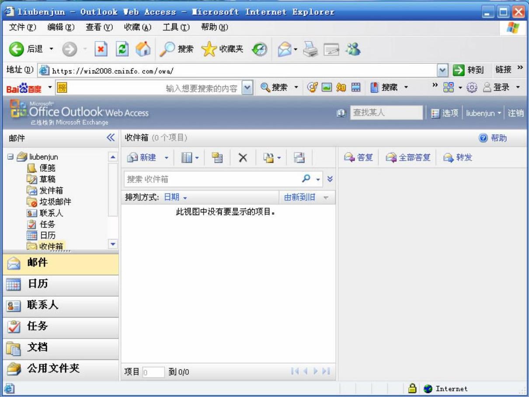Open the address bar history dropdown arrow
The image size is (529, 397).
[442, 70]
